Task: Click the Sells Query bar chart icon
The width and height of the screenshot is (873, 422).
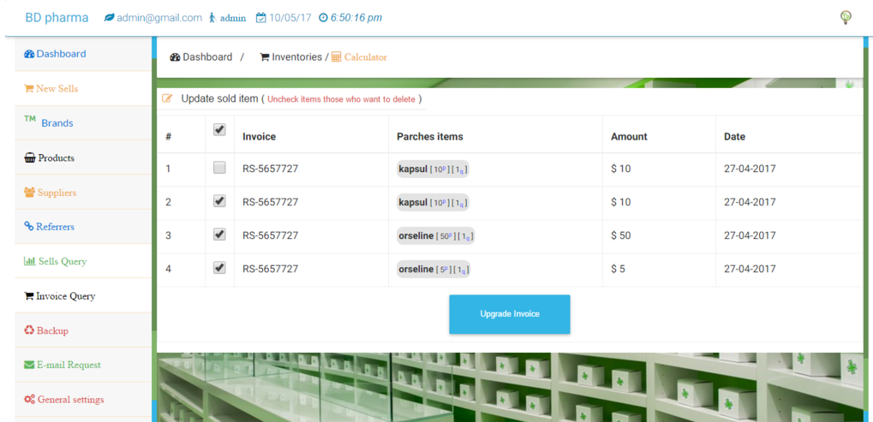Action: 29,261
